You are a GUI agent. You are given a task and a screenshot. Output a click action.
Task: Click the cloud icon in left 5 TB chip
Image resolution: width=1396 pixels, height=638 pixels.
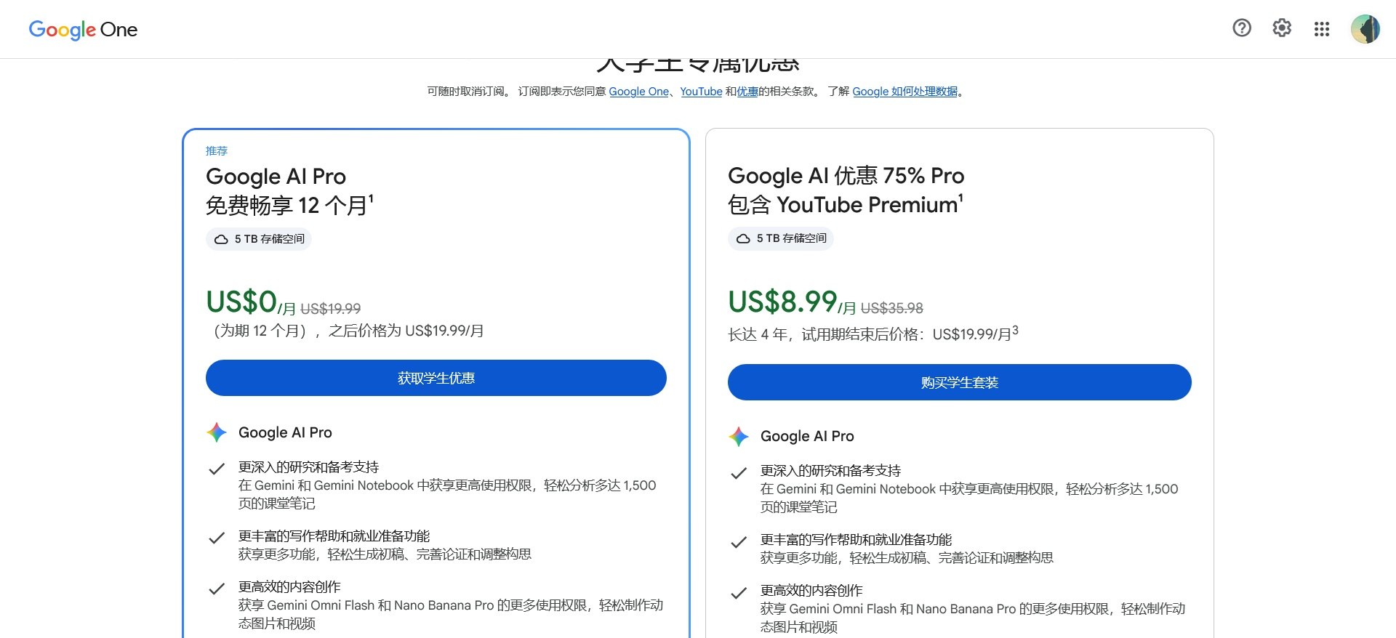[221, 239]
